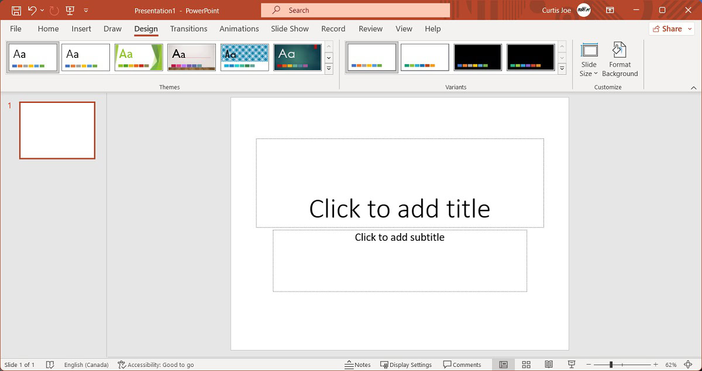Image resolution: width=702 pixels, height=371 pixels.
Task: Open the File menu
Action: click(16, 29)
